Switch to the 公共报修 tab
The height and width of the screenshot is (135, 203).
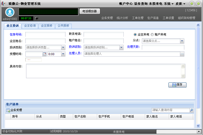point(63,26)
